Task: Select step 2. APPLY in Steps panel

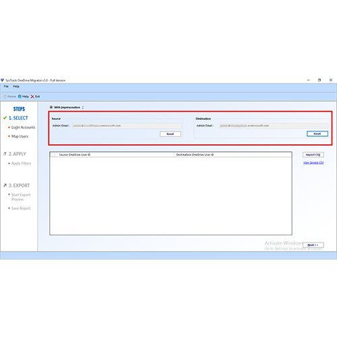Action: tap(18, 154)
